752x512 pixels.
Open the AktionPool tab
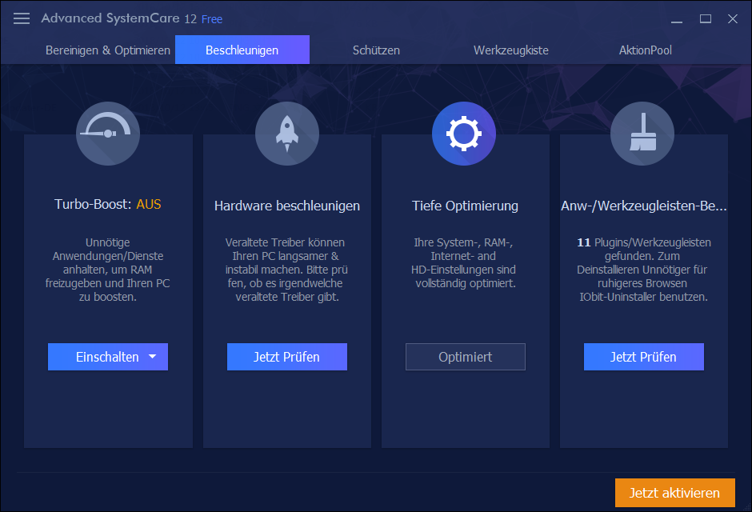[x=645, y=50]
